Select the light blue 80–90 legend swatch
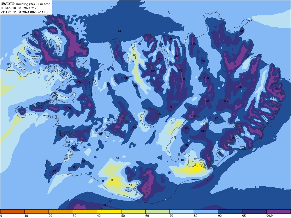 [206, 212]
